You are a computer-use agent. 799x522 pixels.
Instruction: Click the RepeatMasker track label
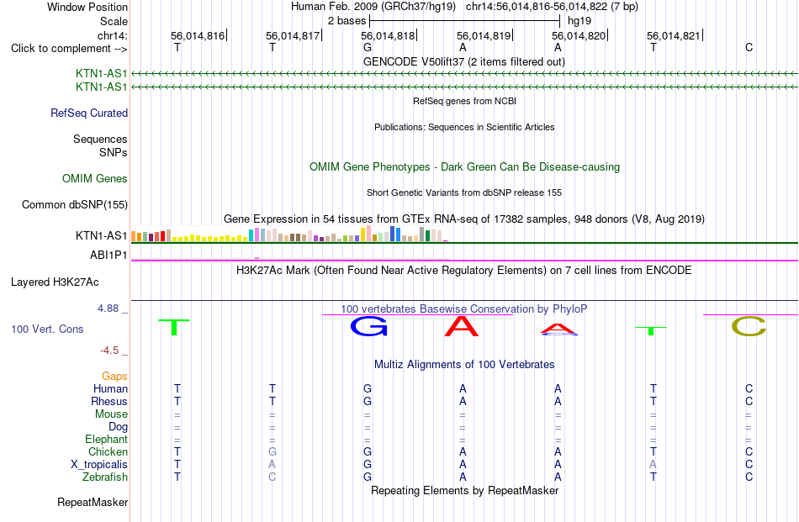93,502
